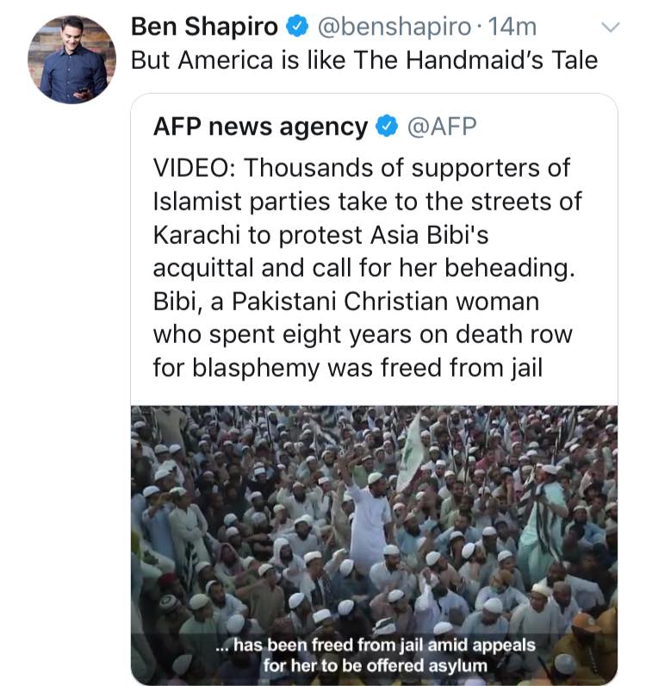Click the 14m tweet timestamp

(x=512, y=27)
